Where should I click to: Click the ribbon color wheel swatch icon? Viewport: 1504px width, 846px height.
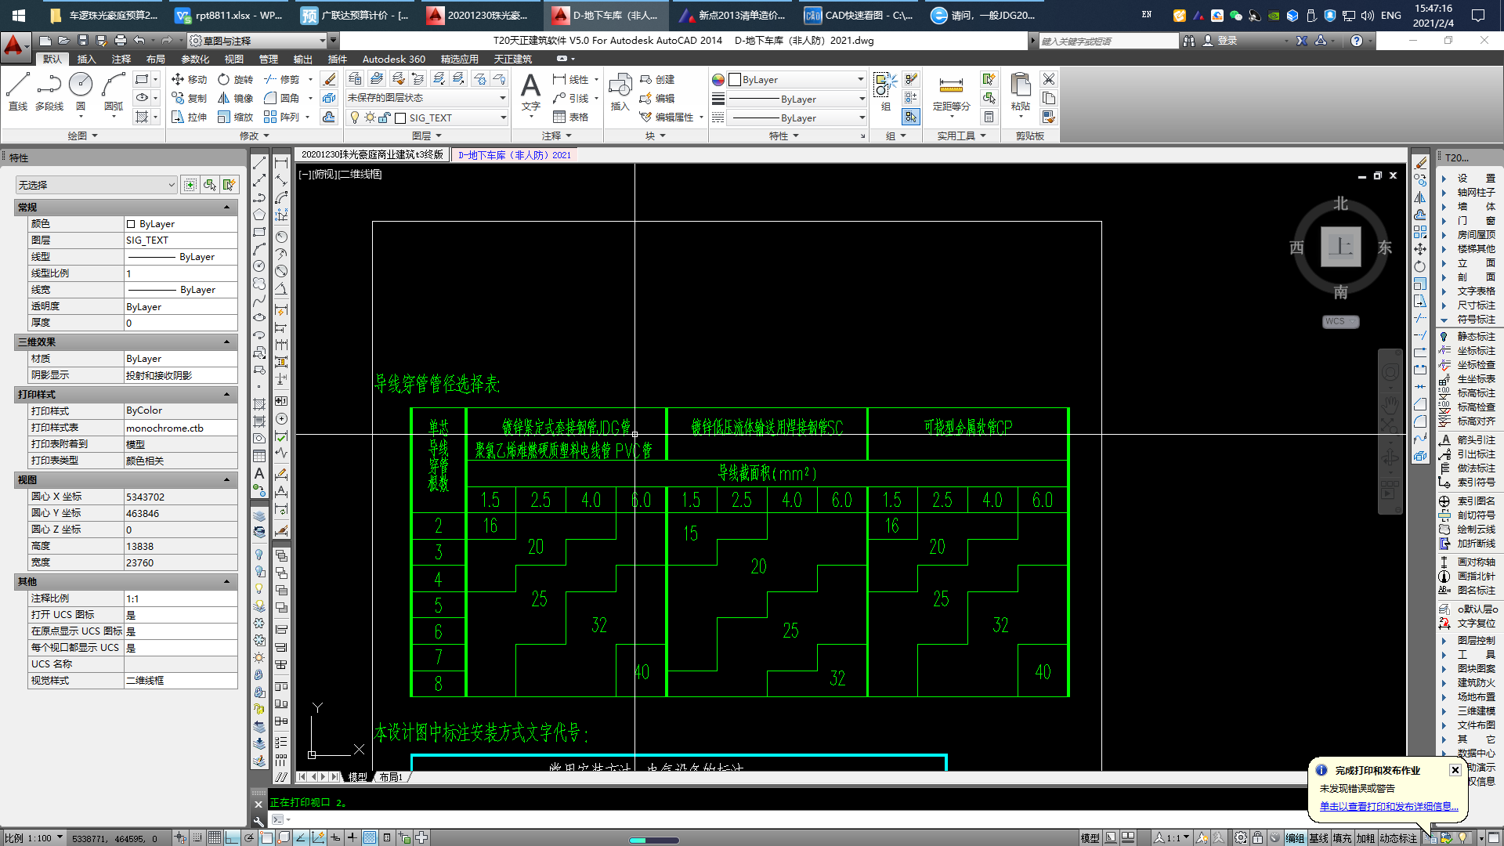718,79
